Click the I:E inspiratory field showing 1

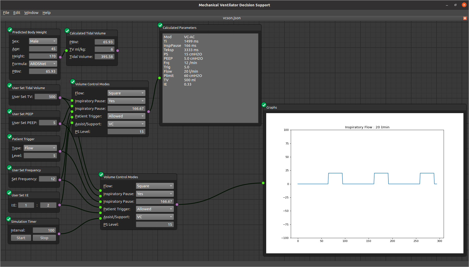pos(26,205)
